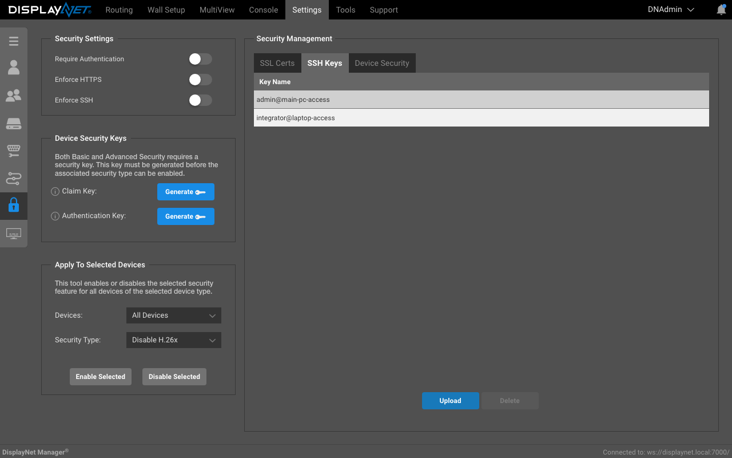
Task: Click the Delete button
Action: click(510, 401)
